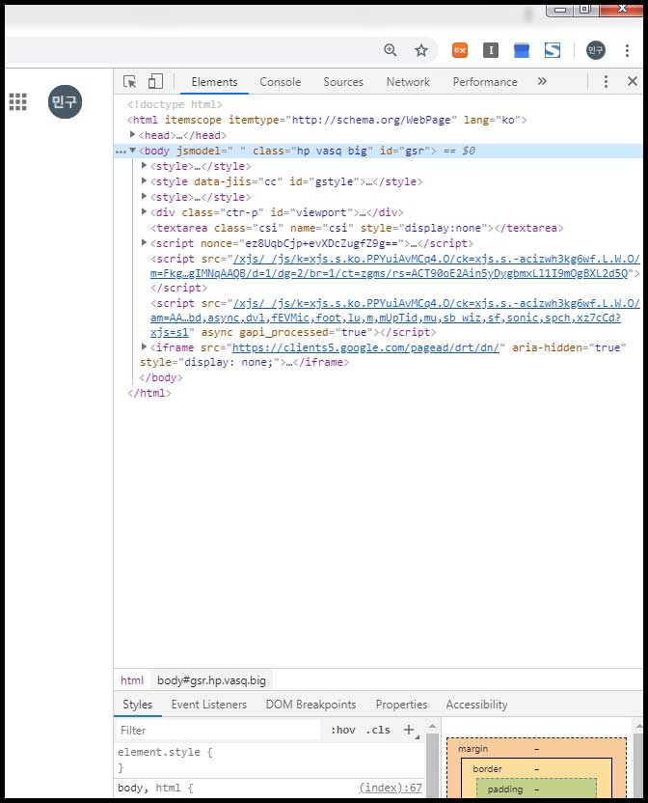Open the dark gray 'I' extension icon
Viewport: 648px width, 803px height.
point(491,50)
